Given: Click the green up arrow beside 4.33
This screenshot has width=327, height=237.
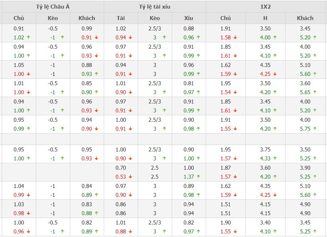Looking at the screenshot, I should click(275, 159).
